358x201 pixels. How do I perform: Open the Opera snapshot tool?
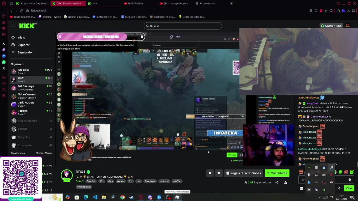[x=316, y=11]
